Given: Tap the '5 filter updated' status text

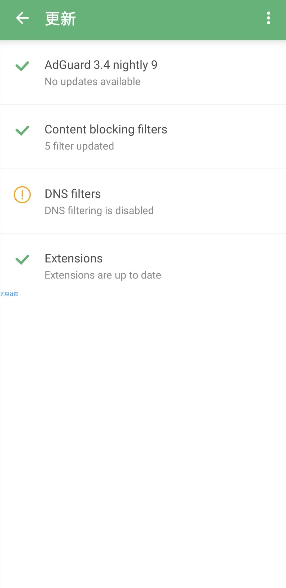Looking at the screenshot, I should click(79, 146).
